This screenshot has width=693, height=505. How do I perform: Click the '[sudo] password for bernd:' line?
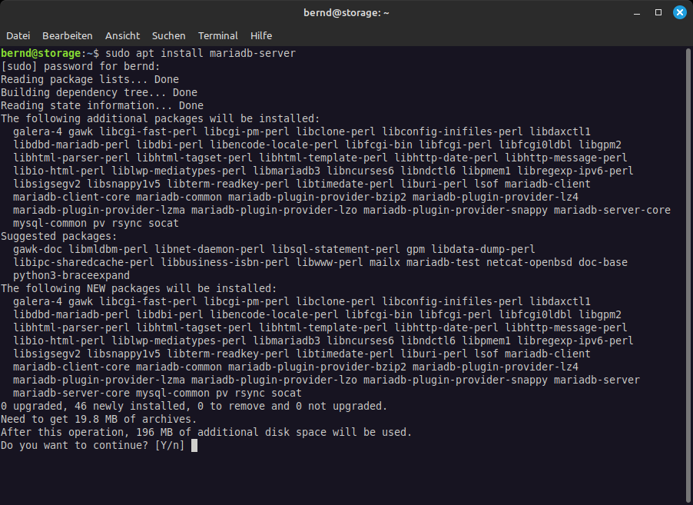click(81, 66)
